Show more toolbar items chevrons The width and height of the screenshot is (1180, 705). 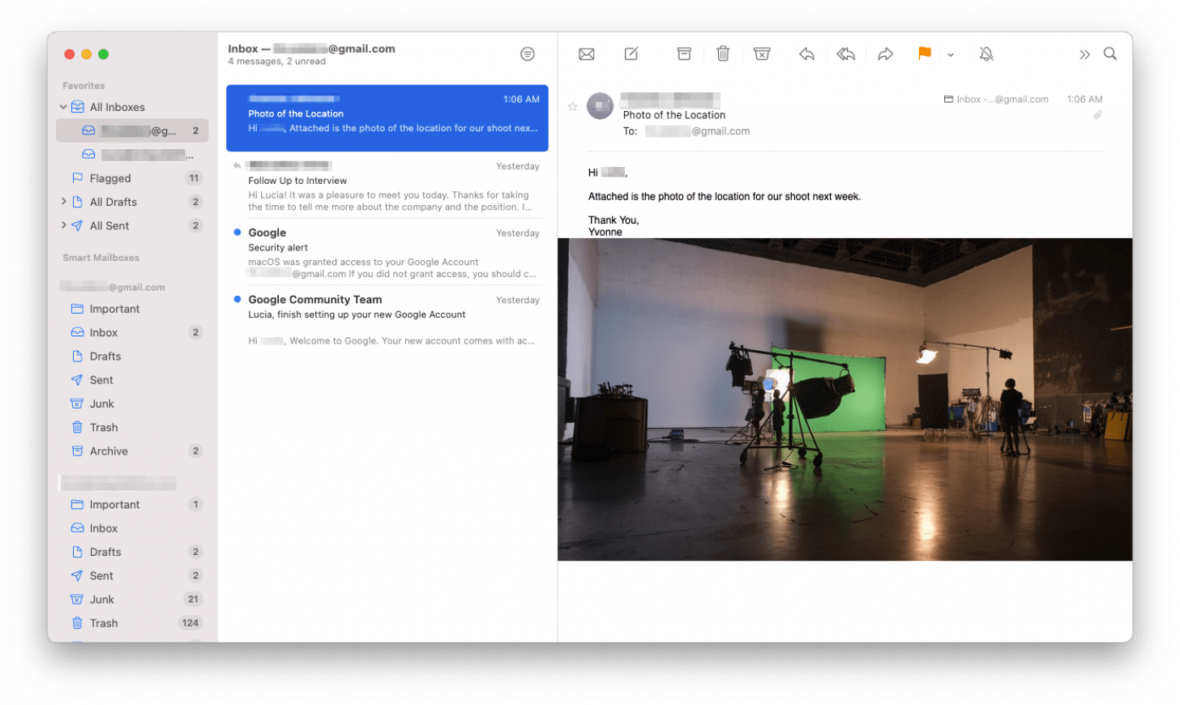(x=1084, y=54)
